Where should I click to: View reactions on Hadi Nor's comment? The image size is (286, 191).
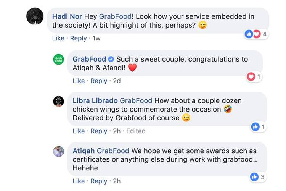point(255,34)
